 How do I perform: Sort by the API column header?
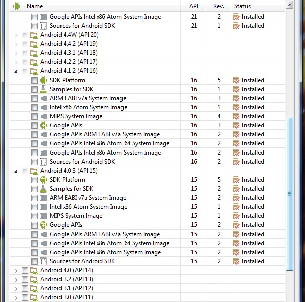pos(194,6)
